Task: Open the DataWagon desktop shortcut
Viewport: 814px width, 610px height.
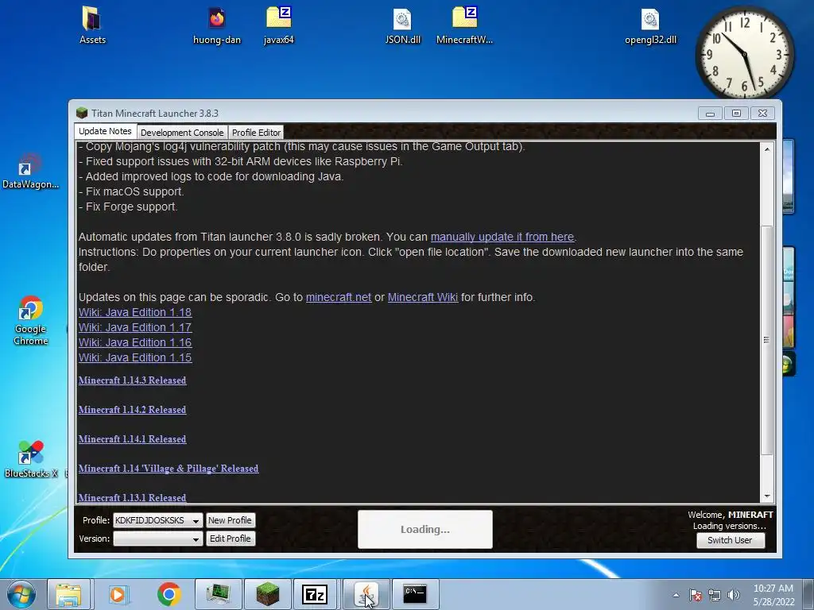Action: [30, 172]
